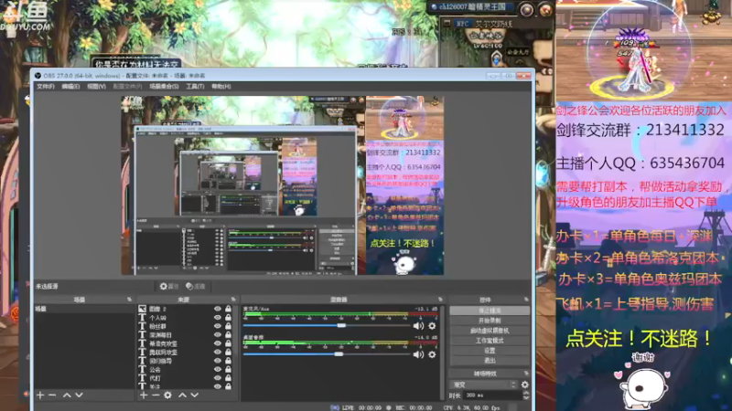The width and height of the screenshot is (732, 411).
Task: Hide the 代打 source via eye icon
Action: point(218,378)
